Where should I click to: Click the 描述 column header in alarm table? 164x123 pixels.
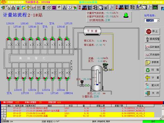point(50,106)
